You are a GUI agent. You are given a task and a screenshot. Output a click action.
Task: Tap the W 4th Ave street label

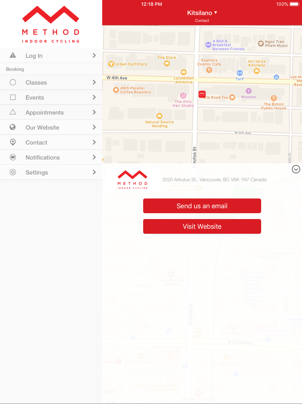117,78
